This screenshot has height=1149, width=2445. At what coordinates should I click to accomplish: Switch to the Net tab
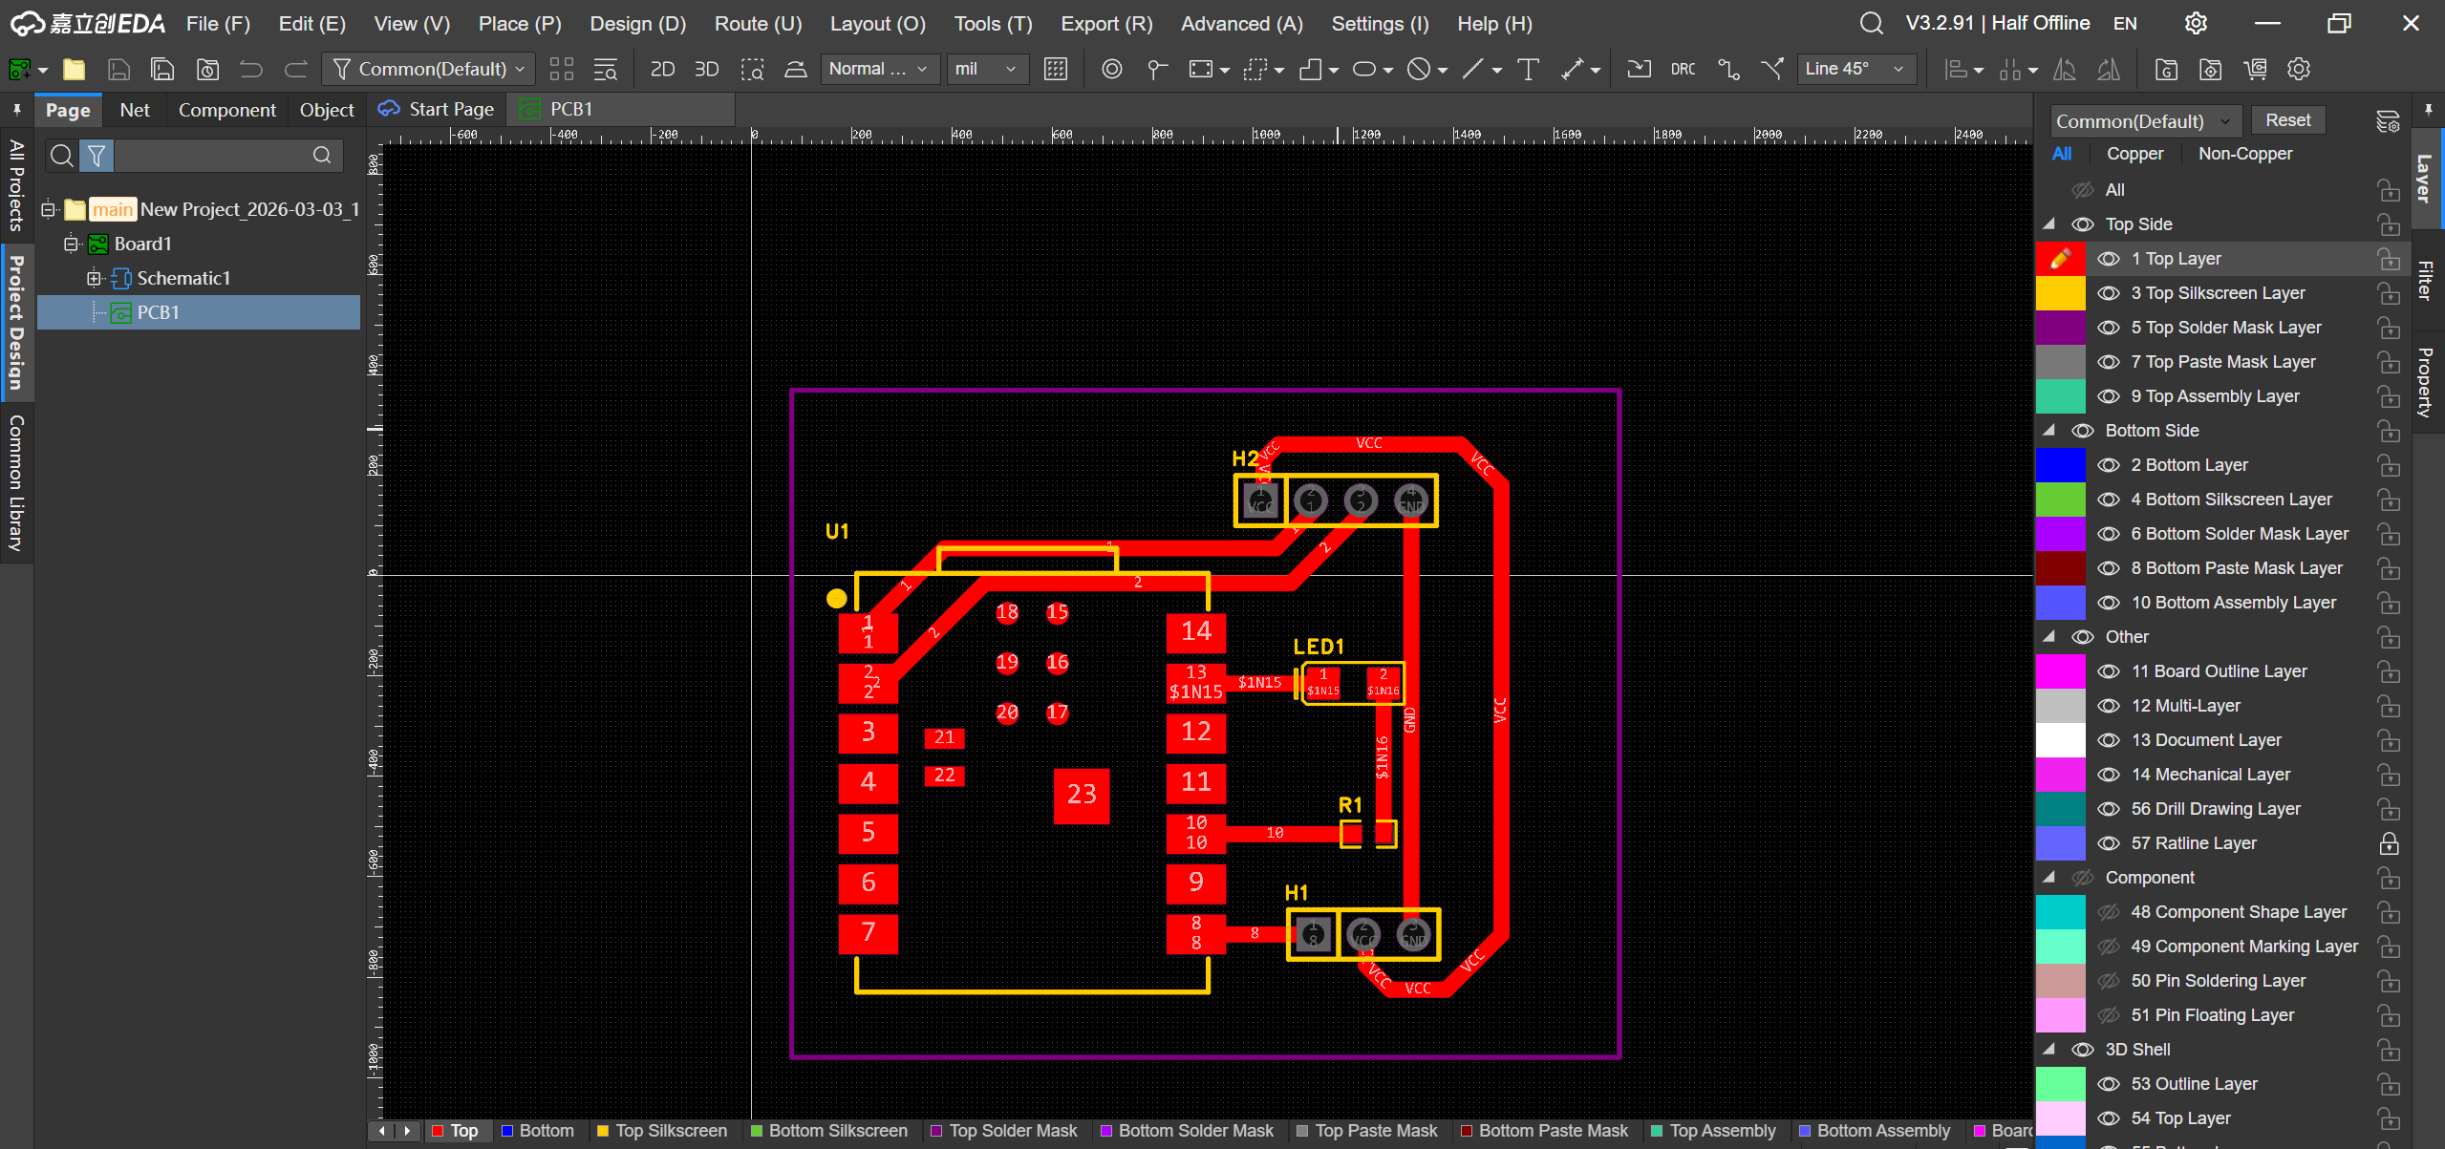pos(135,110)
